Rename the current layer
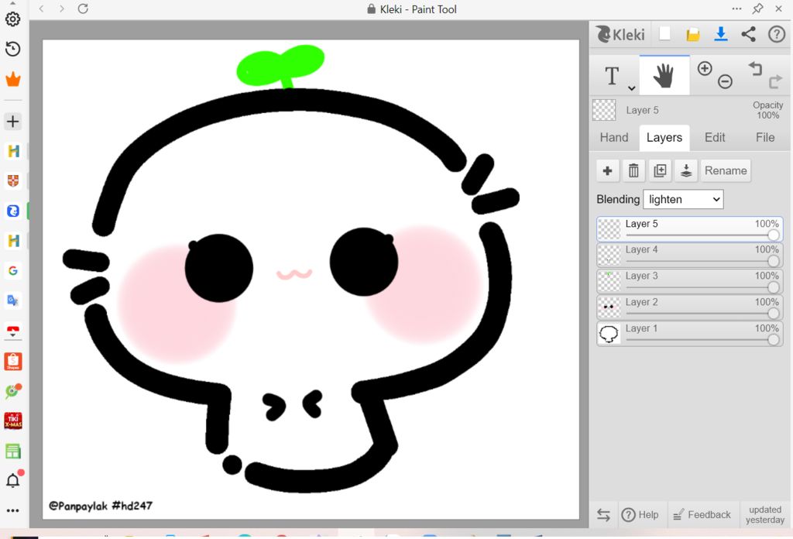This screenshot has height=539, width=793. [x=726, y=170]
